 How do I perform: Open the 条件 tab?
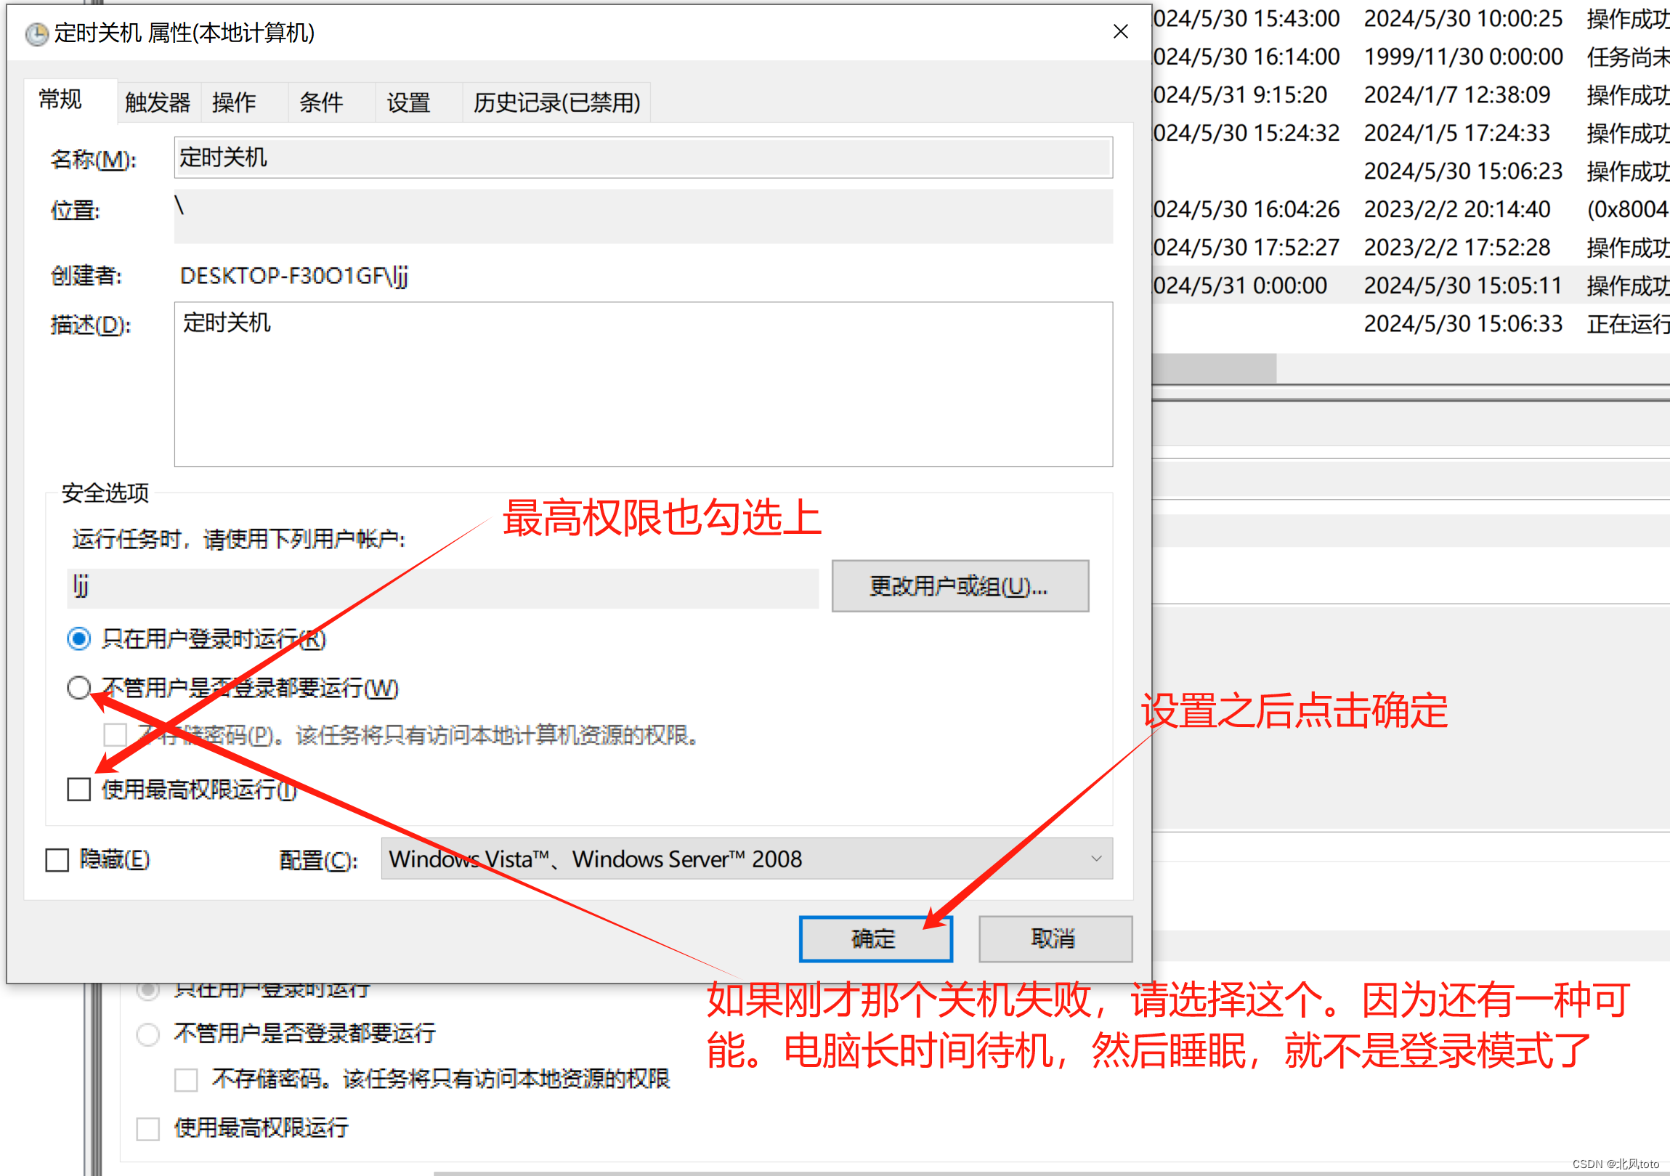click(x=332, y=102)
